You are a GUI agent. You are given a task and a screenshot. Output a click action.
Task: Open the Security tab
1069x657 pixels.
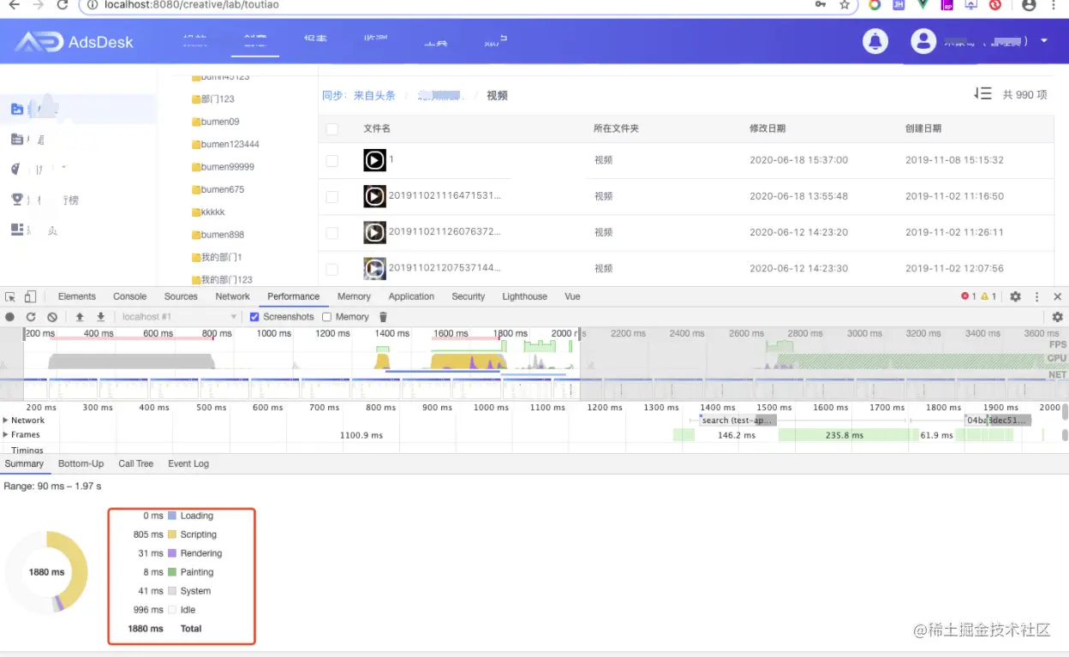469,296
